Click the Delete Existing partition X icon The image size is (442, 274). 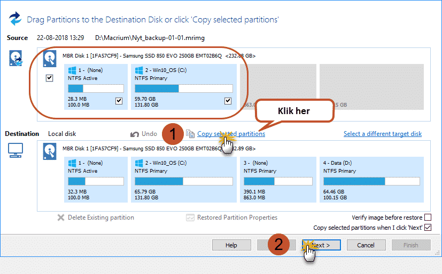[x=61, y=217]
